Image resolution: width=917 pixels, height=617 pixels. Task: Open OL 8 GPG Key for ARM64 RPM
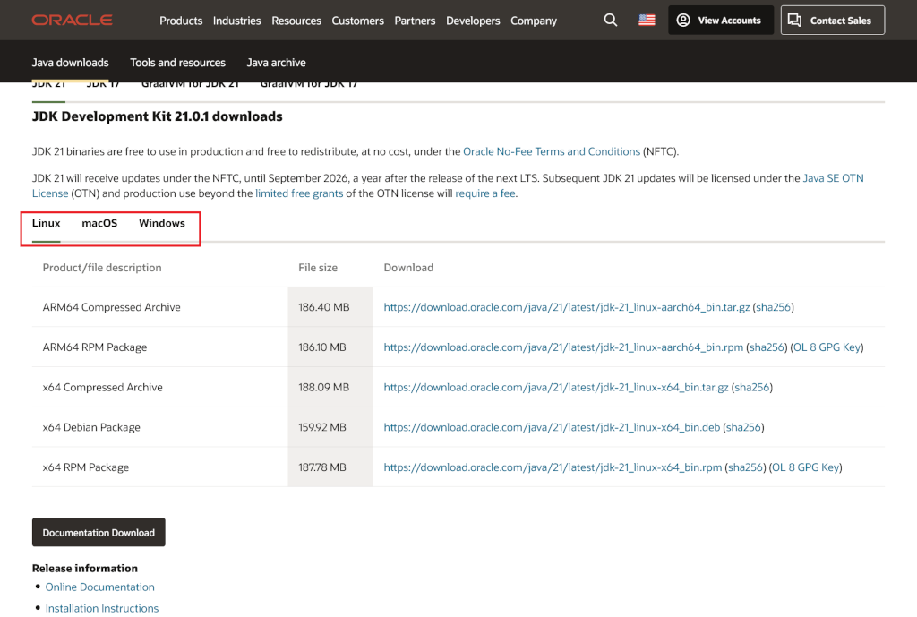tap(827, 347)
